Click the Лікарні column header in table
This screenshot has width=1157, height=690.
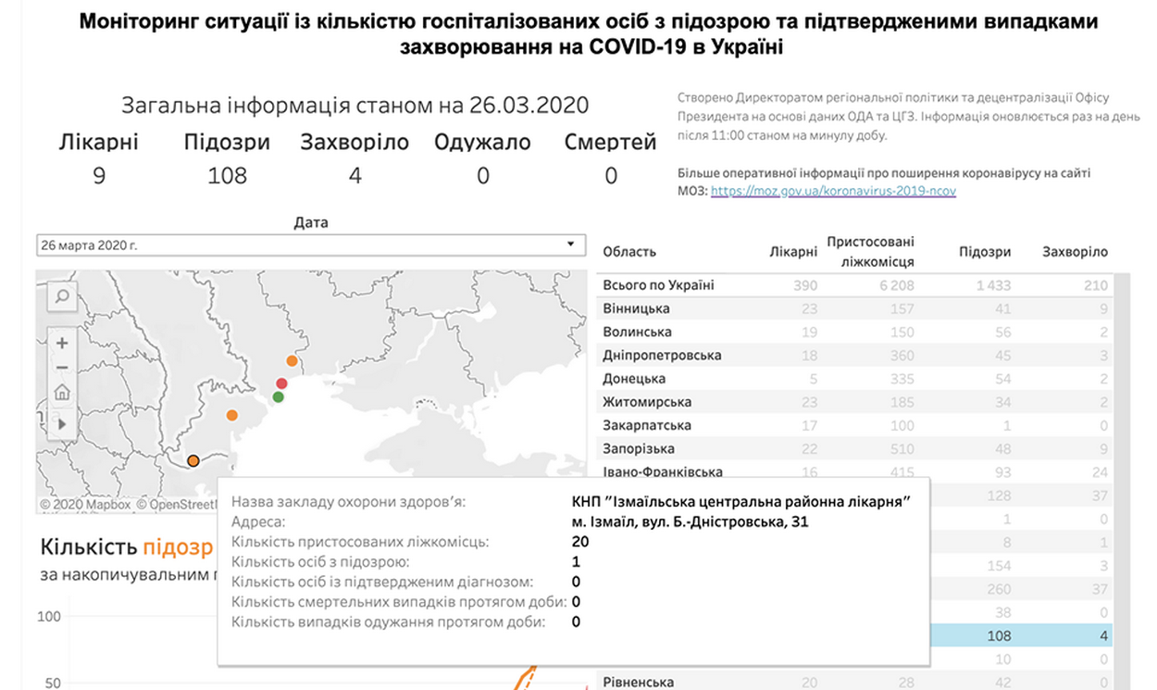pyautogui.click(x=793, y=252)
